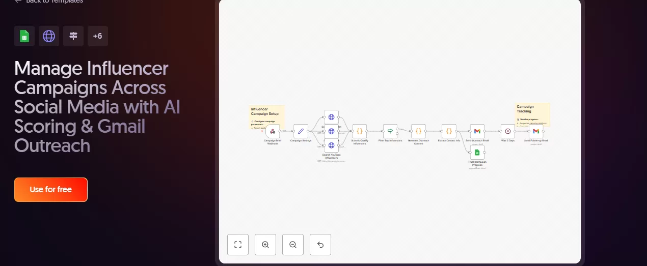Click the Track Campaign Progress sheets node
647x266 pixels.
tap(477, 152)
